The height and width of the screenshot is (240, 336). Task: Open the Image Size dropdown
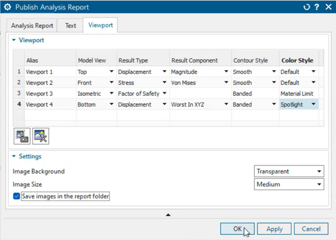(x=289, y=185)
